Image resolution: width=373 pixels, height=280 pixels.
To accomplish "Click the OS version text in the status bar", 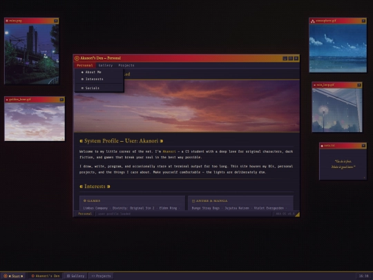I will click(285, 214).
